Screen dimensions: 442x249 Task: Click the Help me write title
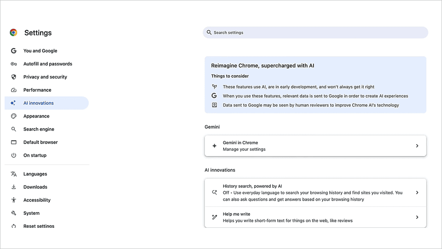pyautogui.click(x=237, y=214)
